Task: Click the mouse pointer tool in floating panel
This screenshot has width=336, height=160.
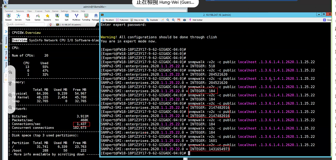Action: 10,83
